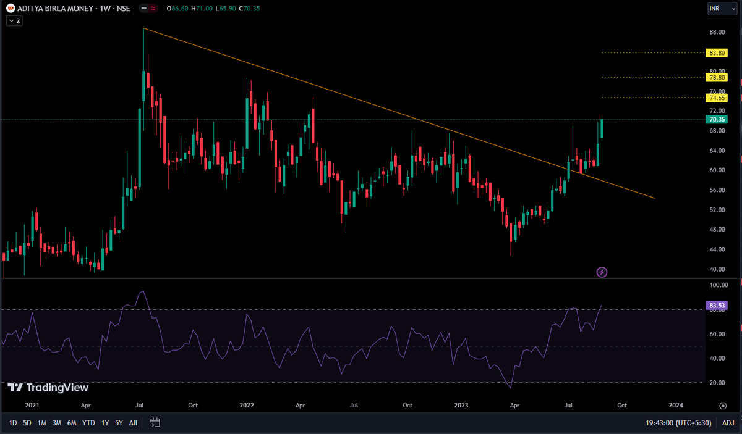Toggle the gray market status pill
Screen dimensions: 742x434
(x=143, y=9)
